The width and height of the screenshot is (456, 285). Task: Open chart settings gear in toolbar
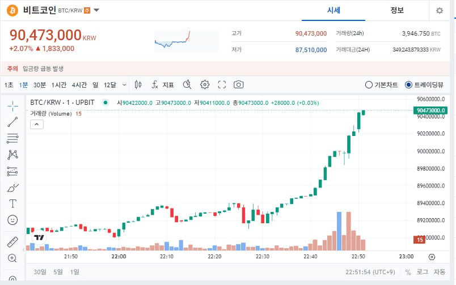point(205,85)
